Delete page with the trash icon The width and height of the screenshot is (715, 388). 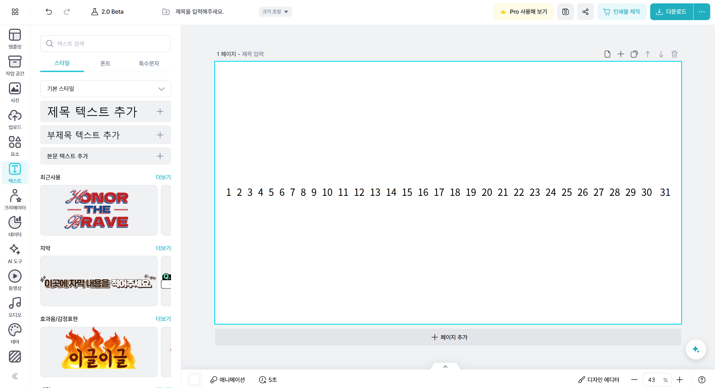pos(674,54)
